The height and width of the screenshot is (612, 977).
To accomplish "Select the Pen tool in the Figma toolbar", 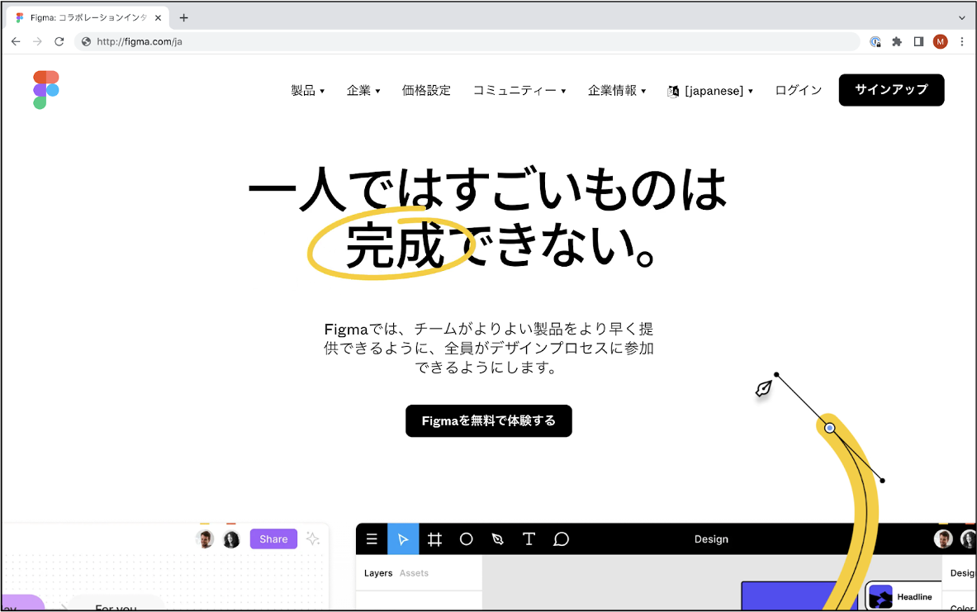I will (x=498, y=538).
